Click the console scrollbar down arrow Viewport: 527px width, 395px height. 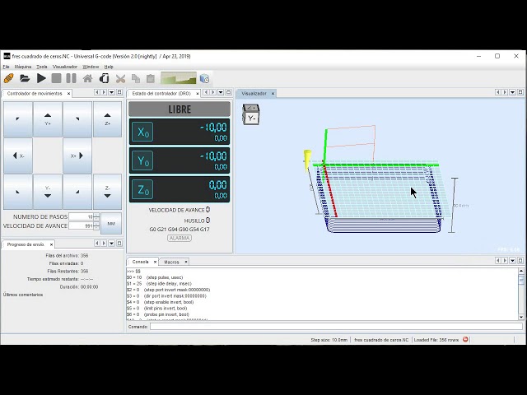(521, 317)
